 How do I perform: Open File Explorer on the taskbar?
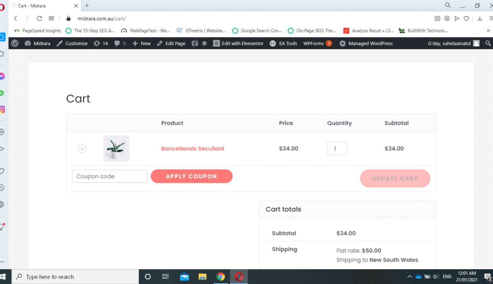tap(203, 277)
